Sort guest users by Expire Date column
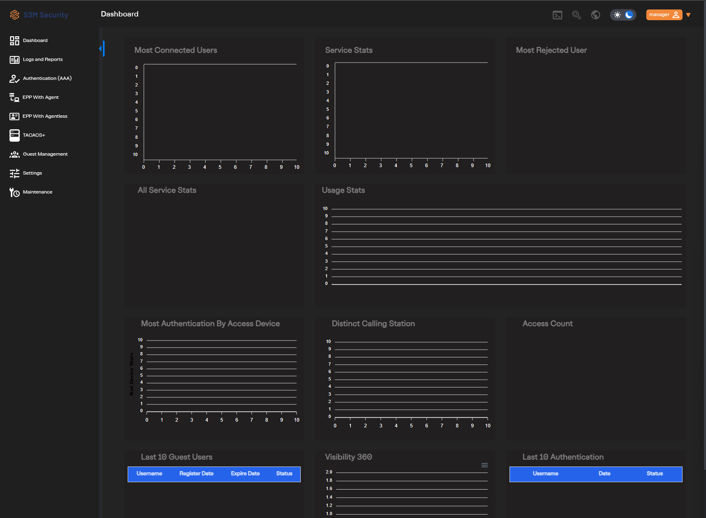This screenshot has width=706, height=518. (245, 474)
